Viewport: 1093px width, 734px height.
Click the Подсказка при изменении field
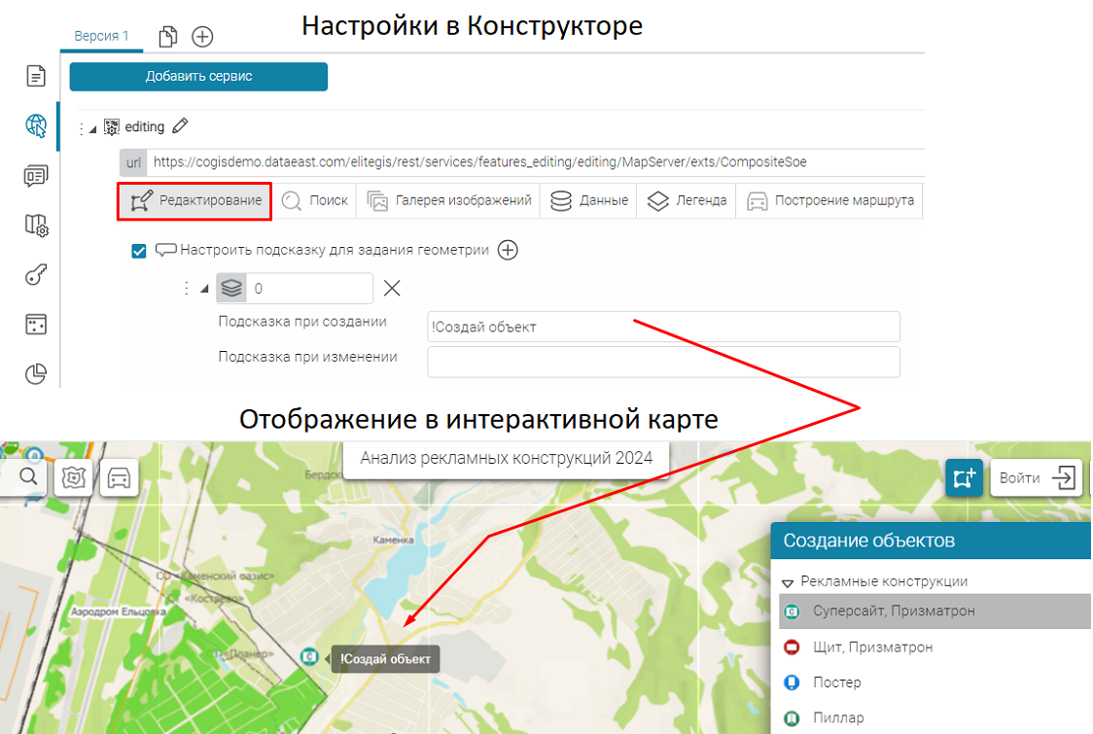click(663, 362)
